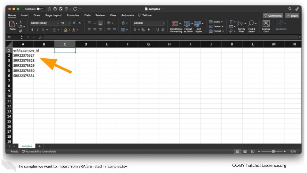Viewport: 307px width, 173px height.
Task: Click the Format Painter brush icon
Action: coord(20,31)
